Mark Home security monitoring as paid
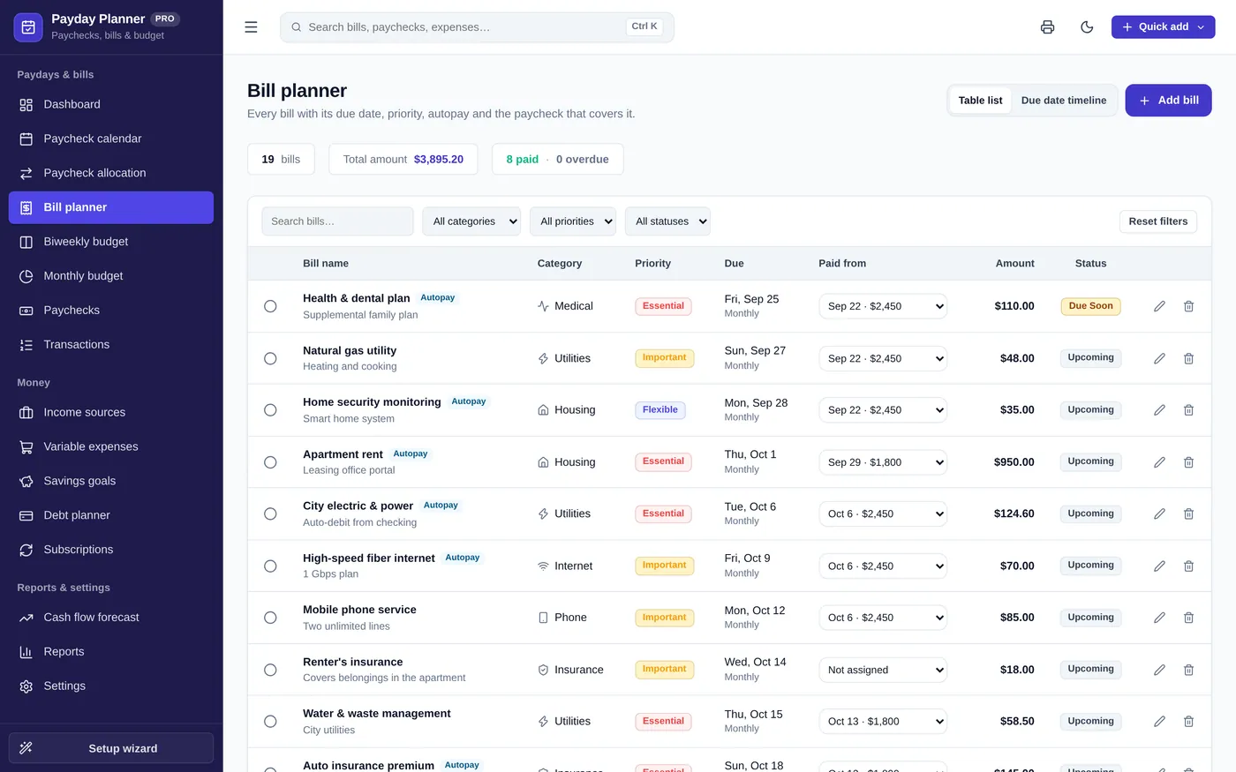 pyautogui.click(x=270, y=410)
